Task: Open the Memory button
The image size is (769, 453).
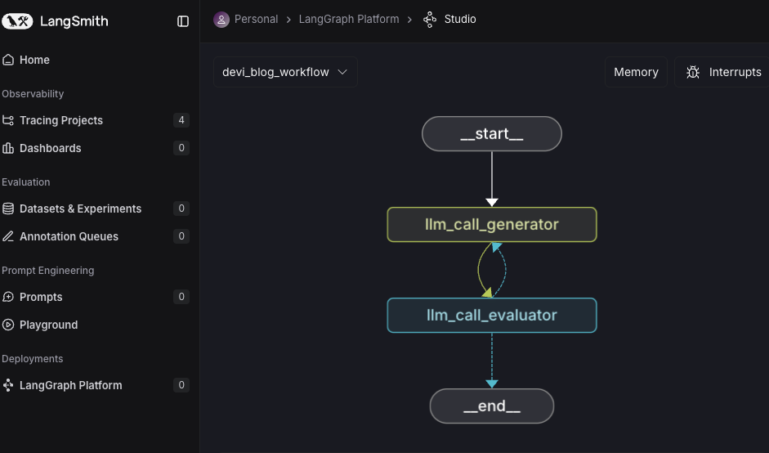Action: [x=636, y=72]
